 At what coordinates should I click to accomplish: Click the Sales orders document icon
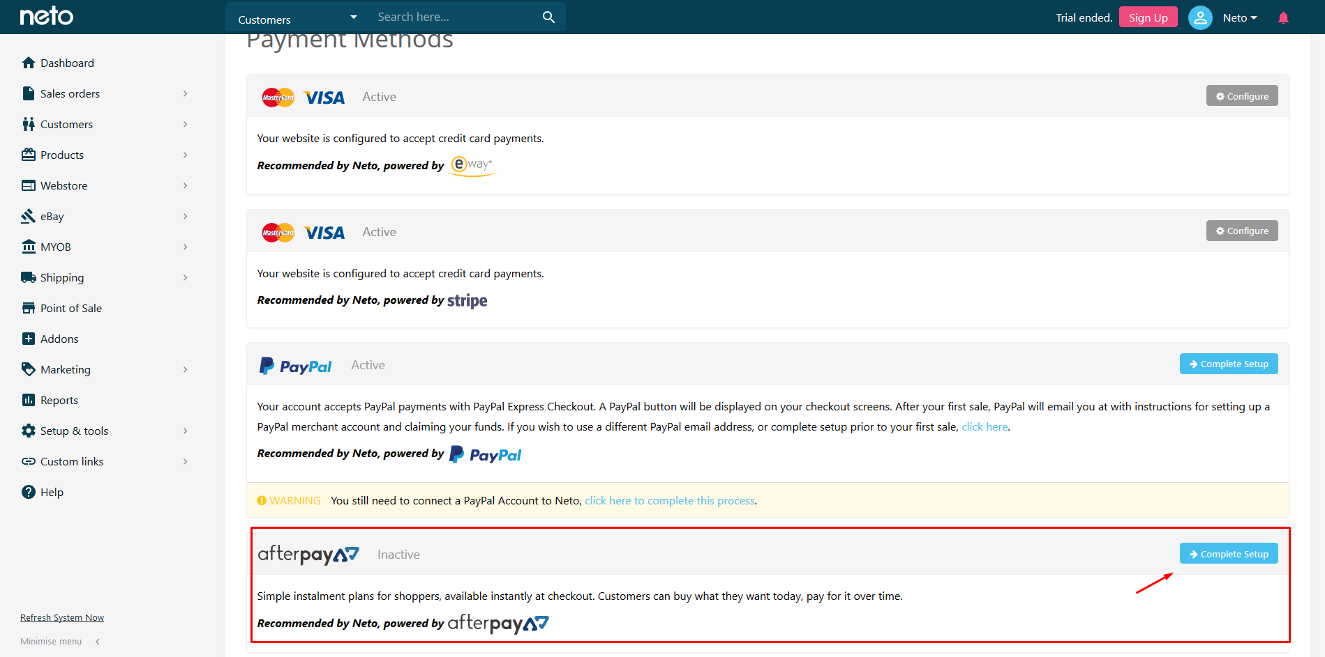[29, 93]
